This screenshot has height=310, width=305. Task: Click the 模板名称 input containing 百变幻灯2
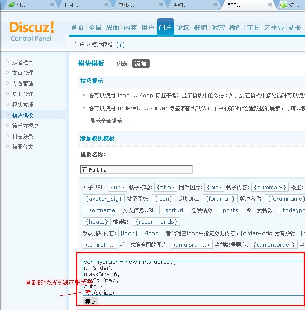tap(137, 170)
